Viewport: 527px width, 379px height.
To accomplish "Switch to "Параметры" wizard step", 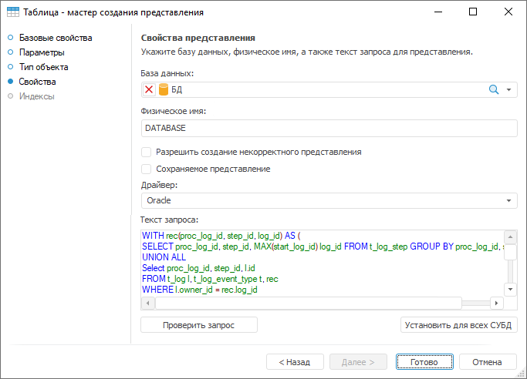I will tap(42, 52).
